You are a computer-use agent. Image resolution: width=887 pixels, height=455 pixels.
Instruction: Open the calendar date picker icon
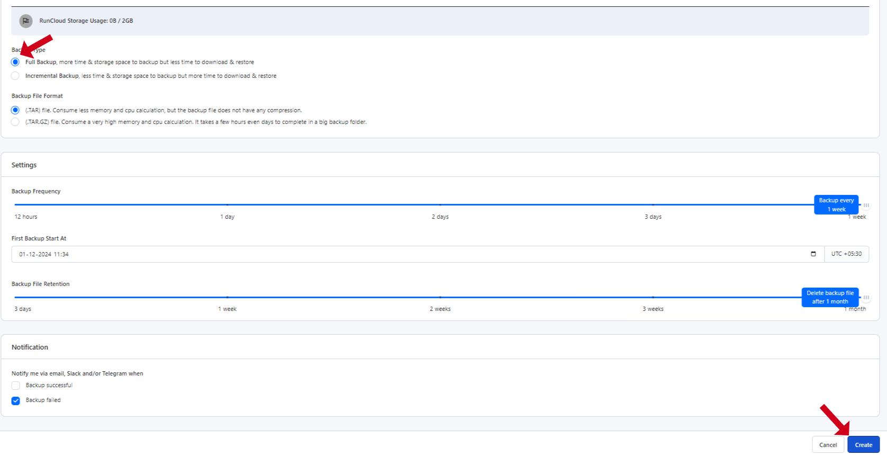click(813, 254)
